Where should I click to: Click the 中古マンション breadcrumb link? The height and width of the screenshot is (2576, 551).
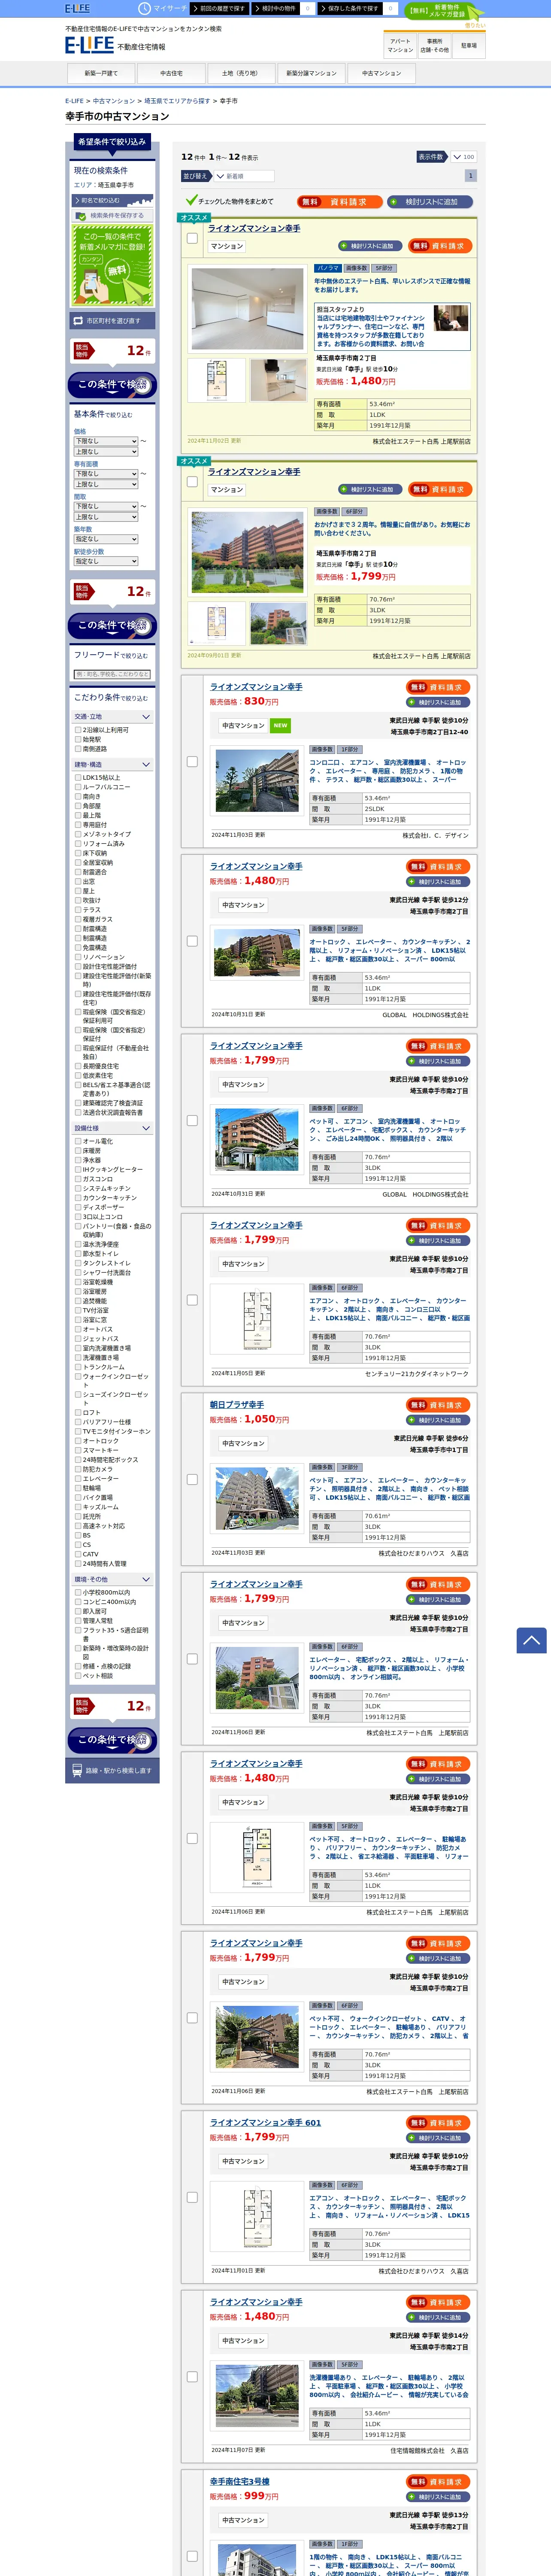pos(114,101)
